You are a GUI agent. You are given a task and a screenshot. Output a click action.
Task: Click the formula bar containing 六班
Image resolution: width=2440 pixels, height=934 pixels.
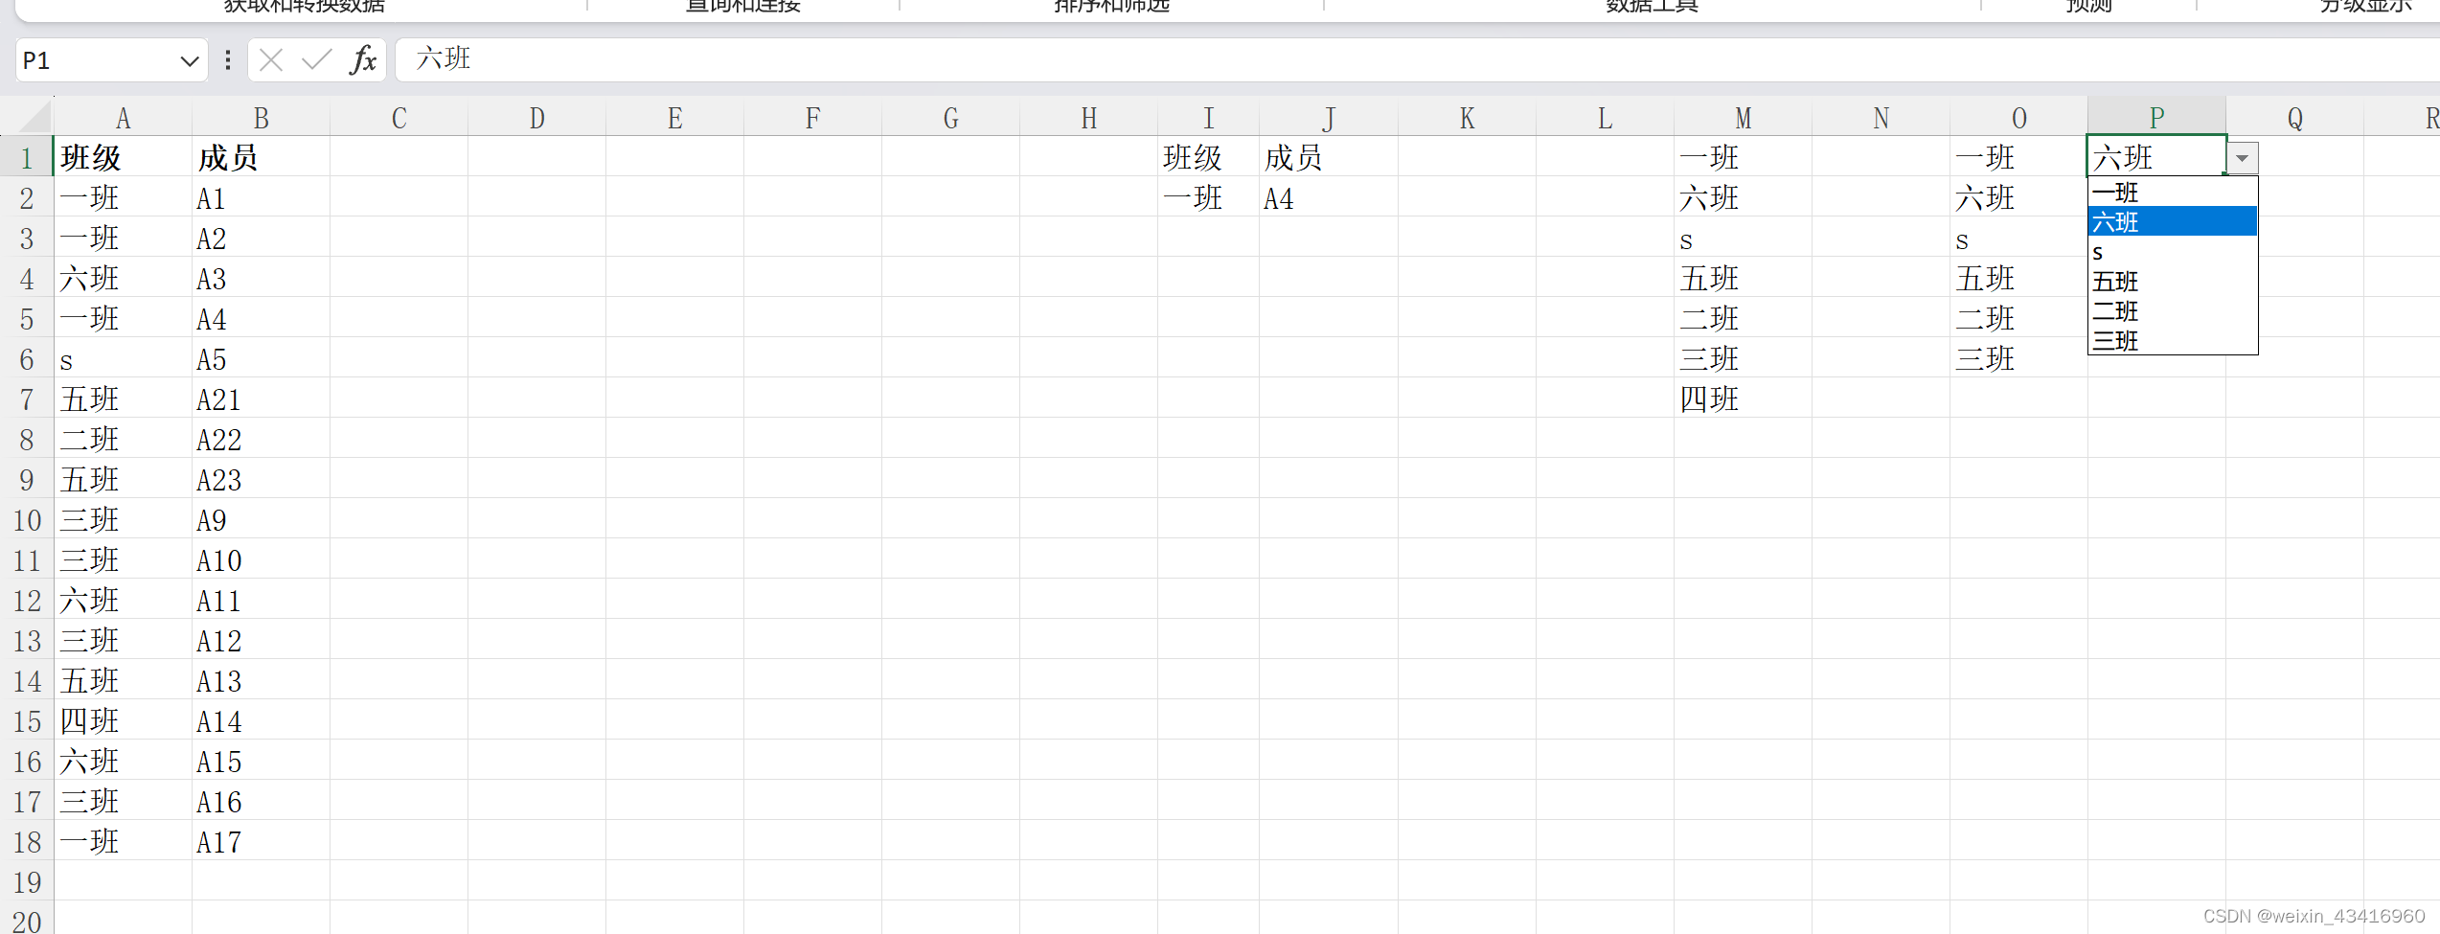[x=1418, y=59]
